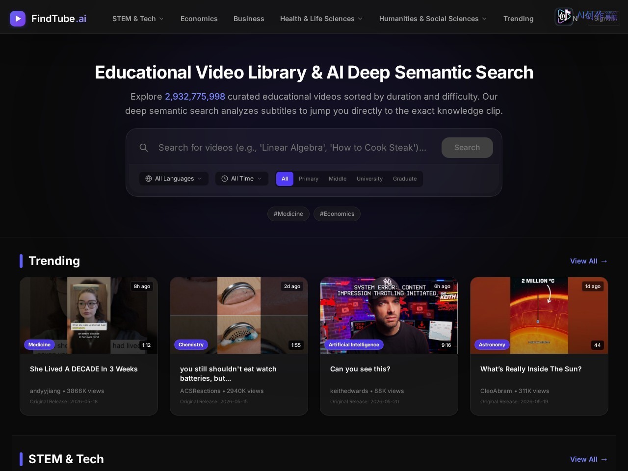
Task: Open the STEM & Tech navigation menu
Action: click(x=138, y=19)
